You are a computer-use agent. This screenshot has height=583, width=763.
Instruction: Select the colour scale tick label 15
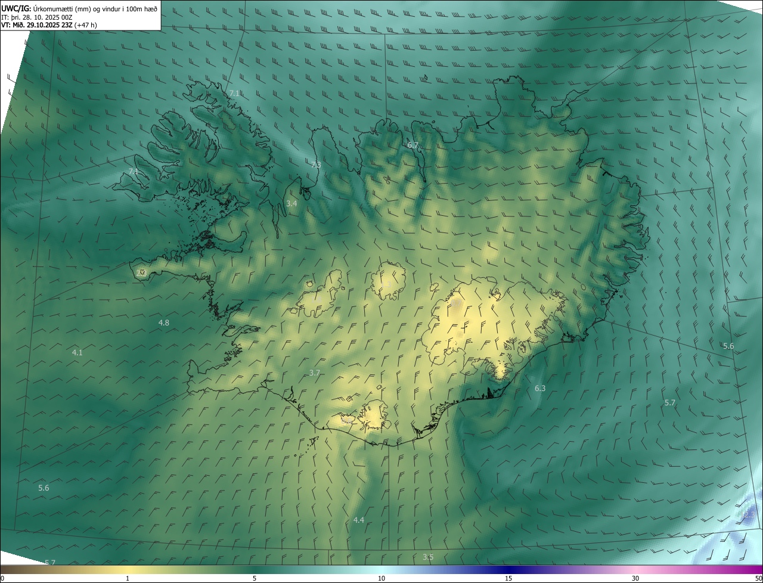coord(508,578)
